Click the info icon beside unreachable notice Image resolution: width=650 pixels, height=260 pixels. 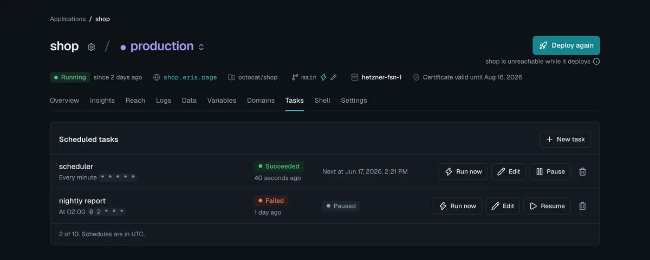coord(596,62)
